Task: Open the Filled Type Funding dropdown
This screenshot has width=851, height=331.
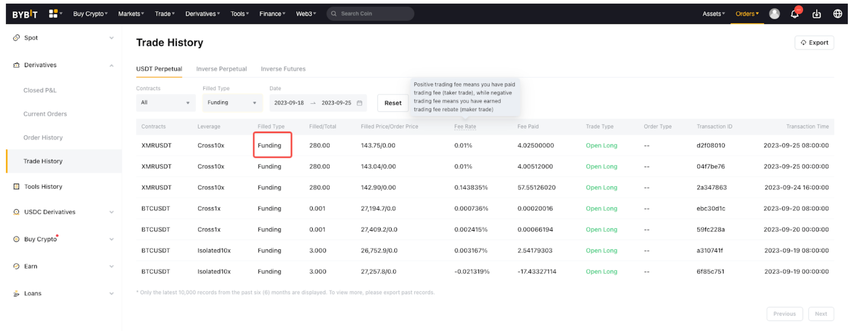Action: coord(232,103)
